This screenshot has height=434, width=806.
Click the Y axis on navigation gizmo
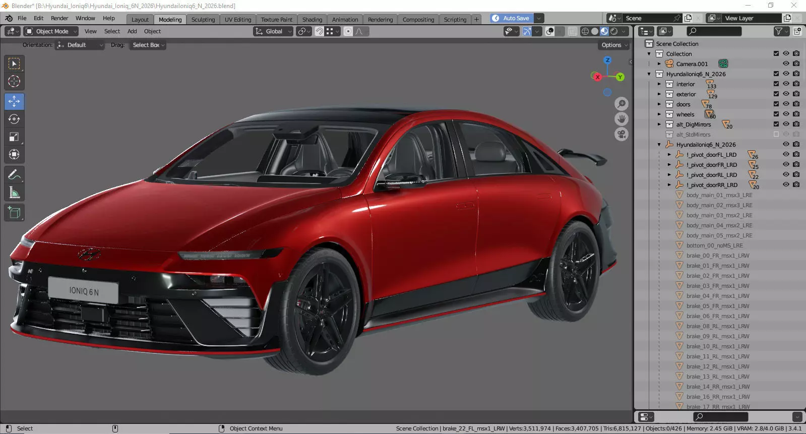pyautogui.click(x=620, y=77)
